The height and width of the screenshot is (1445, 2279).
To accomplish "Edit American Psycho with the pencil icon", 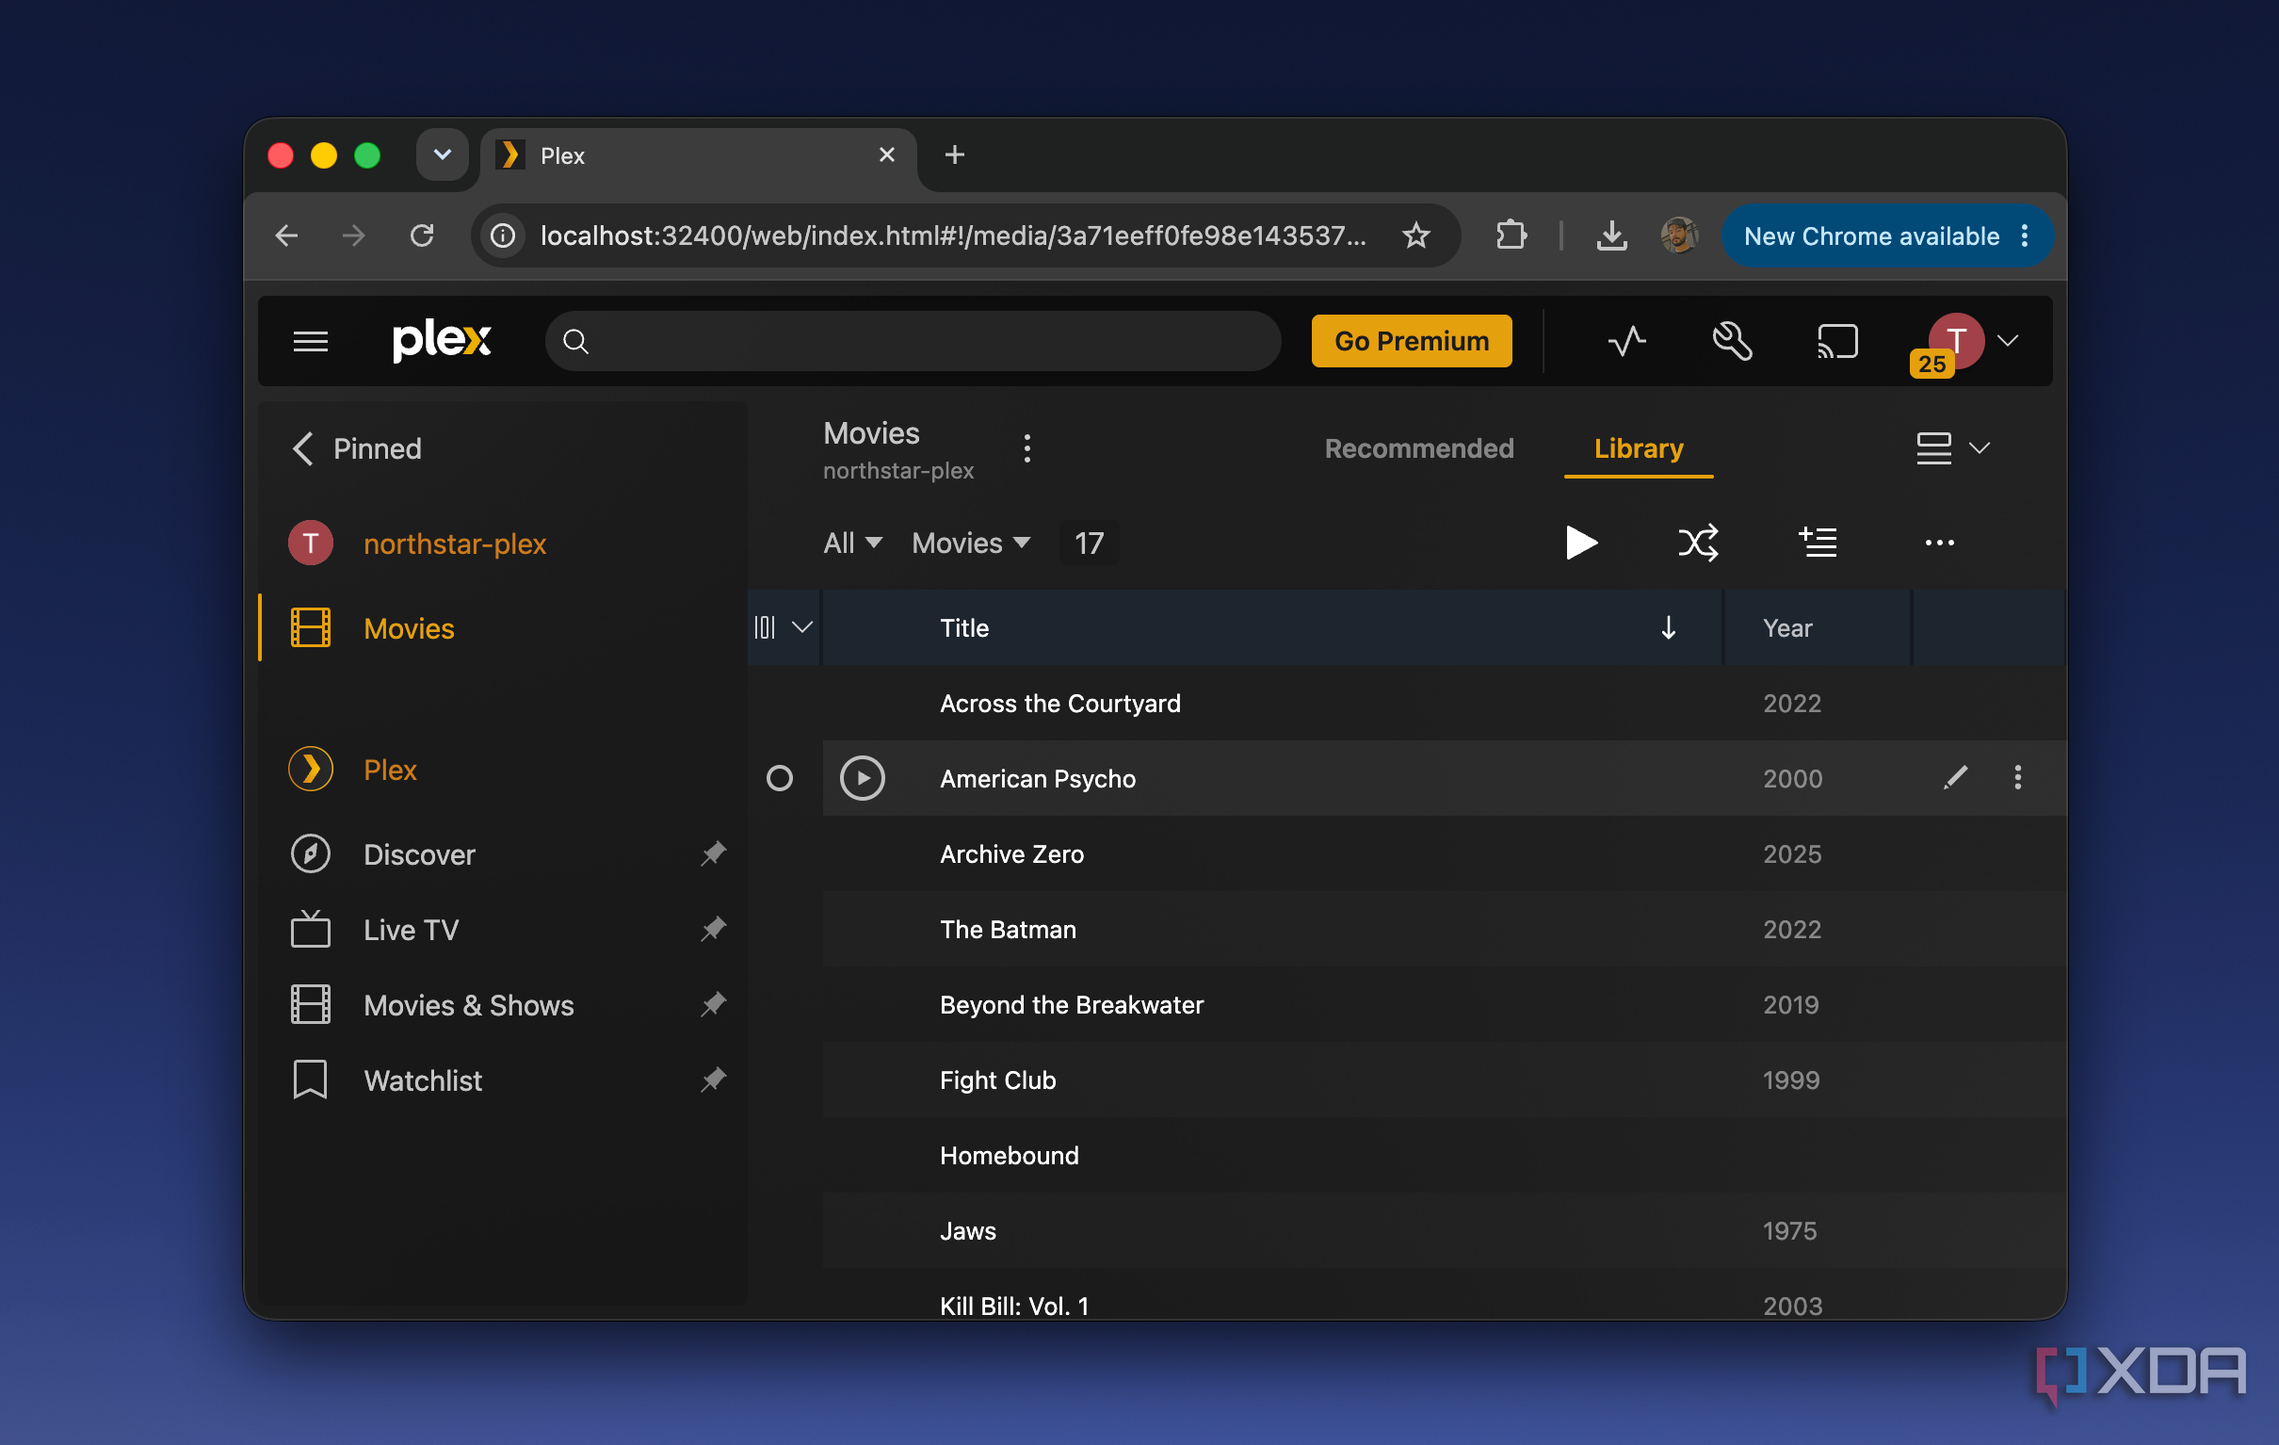I will pyautogui.click(x=1955, y=778).
